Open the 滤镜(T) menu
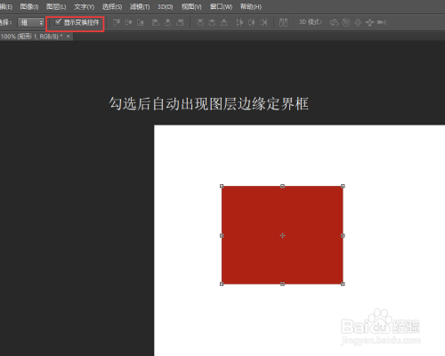445x356 pixels. click(140, 6)
